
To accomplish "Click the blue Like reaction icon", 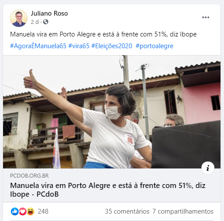I will click(15, 211).
